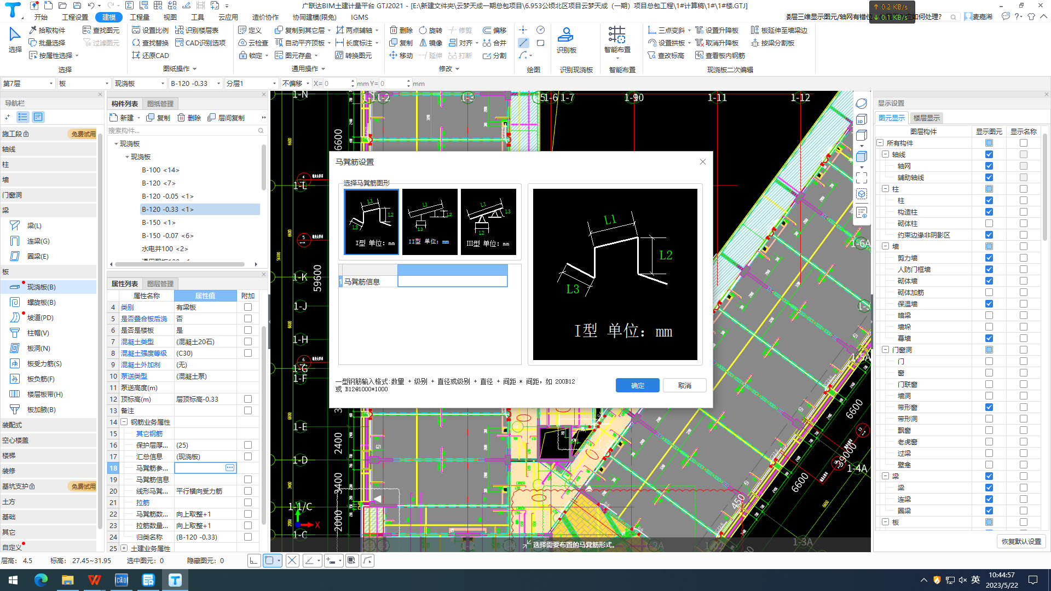Image resolution: width=1051 pixels, height=591 pixels.
Task: Click the 分割 tool
Action: click(x=494, y=55)
